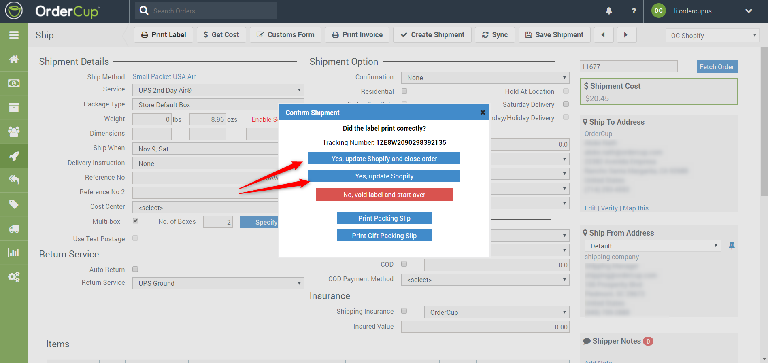
Task: Uncheck the Multi-box checkbox
Action: point(136,221)
